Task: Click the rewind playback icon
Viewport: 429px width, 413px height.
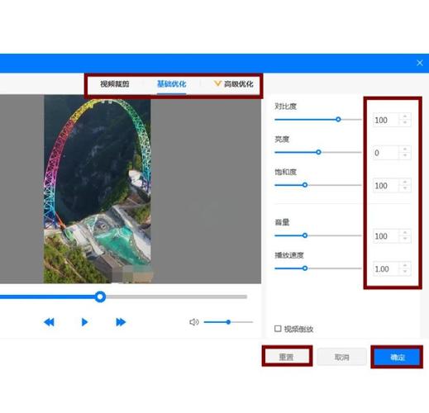Action: [49, 322]
